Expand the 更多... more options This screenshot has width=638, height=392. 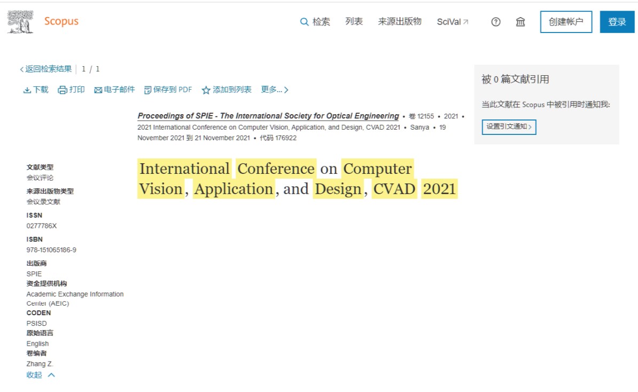coord(275,90)
